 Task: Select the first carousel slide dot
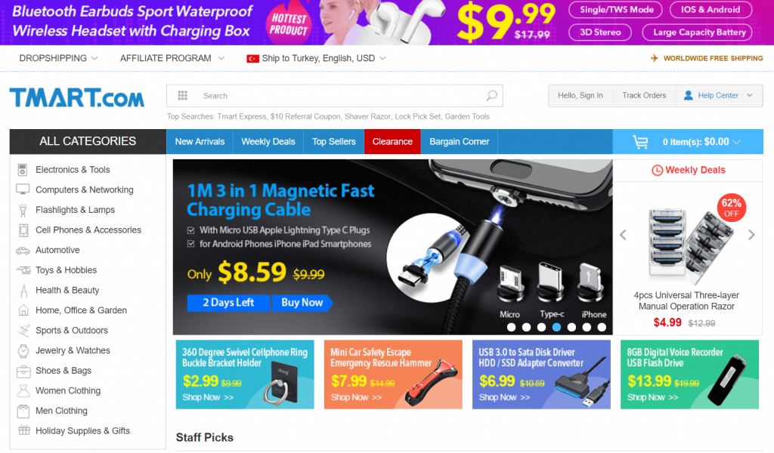click(x=512, y=327)
